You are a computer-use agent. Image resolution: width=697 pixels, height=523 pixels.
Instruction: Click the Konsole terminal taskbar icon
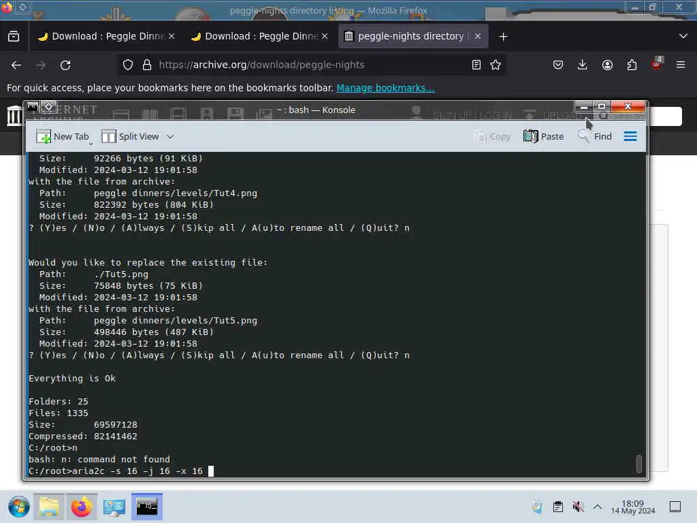point(147,507)
